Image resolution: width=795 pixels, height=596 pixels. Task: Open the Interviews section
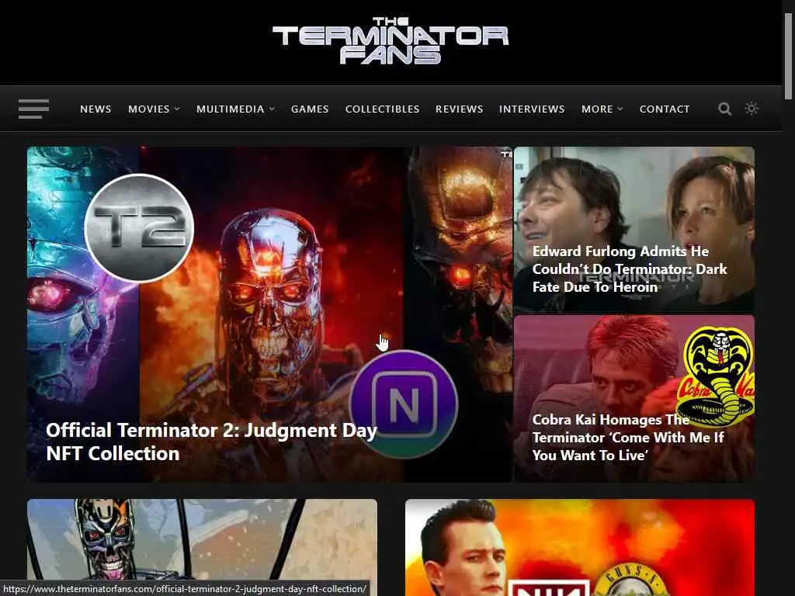pos(532,109)
